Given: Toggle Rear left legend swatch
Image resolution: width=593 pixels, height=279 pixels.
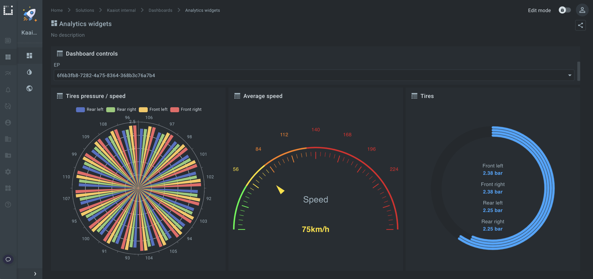Looking at the screenshot, I should pyautogui.click(x=80, y=110).
